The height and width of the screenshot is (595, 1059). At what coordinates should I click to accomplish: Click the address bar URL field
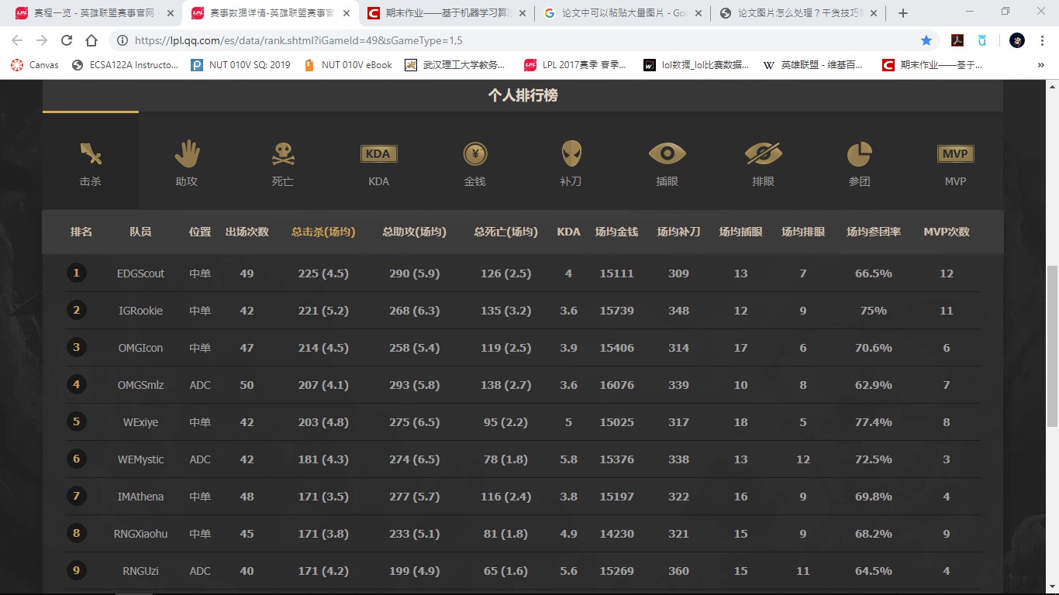[x=504, y=40]
